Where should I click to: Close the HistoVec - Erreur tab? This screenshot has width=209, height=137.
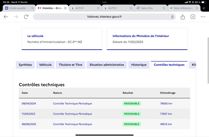tap(65, 8)
